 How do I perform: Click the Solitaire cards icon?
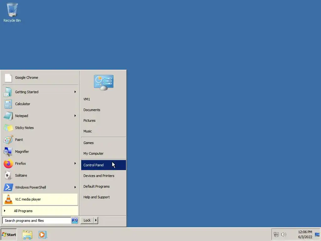point(8,175)
